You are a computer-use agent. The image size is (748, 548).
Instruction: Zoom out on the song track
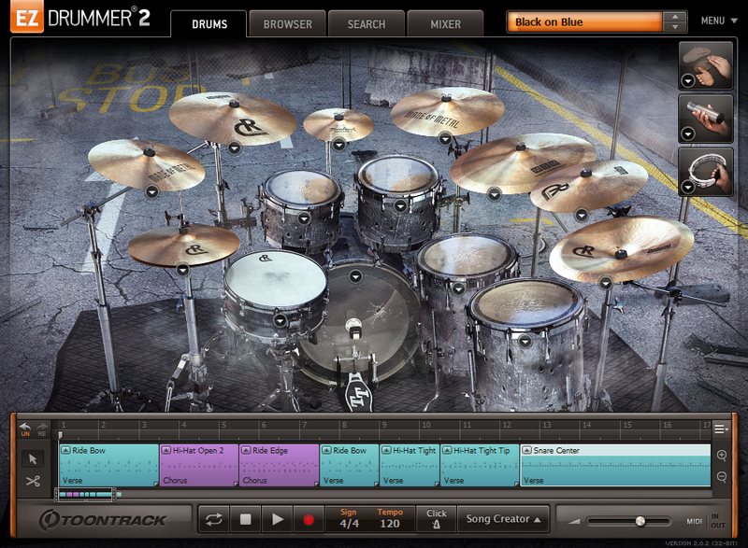tap(722, 477)
